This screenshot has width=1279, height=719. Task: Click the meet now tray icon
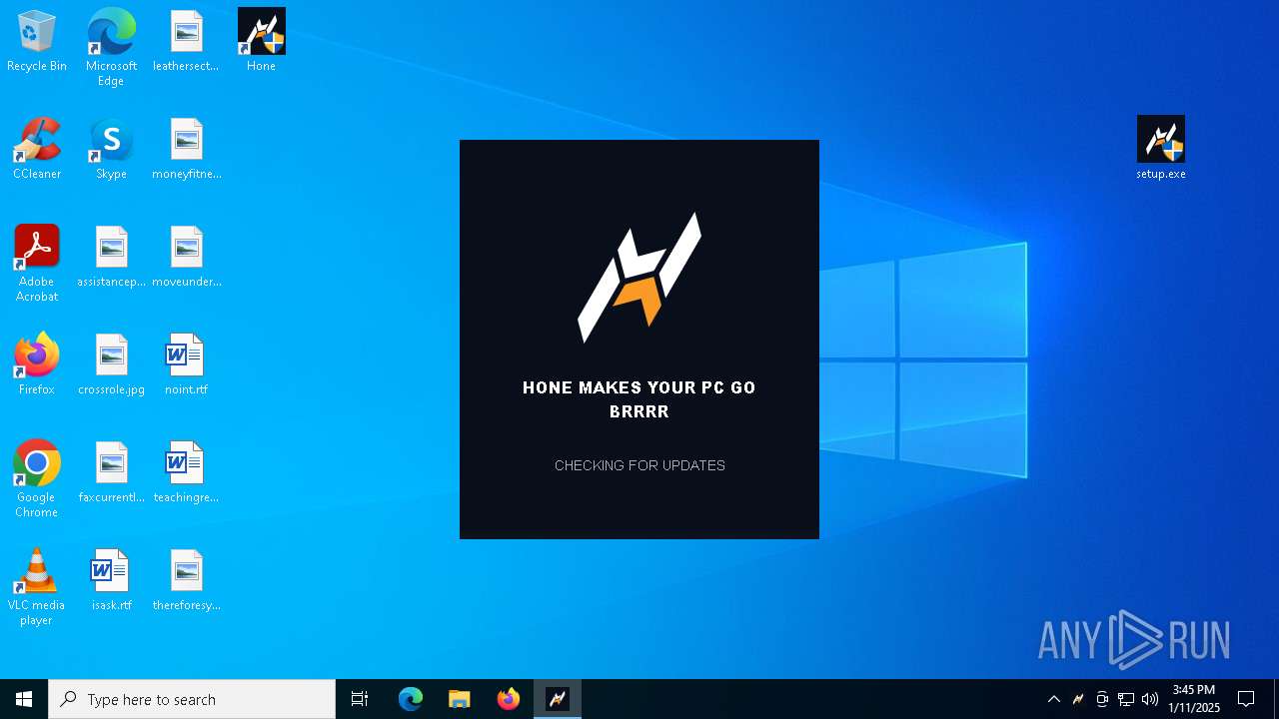pyautogui.click(x=1102, y=699)
